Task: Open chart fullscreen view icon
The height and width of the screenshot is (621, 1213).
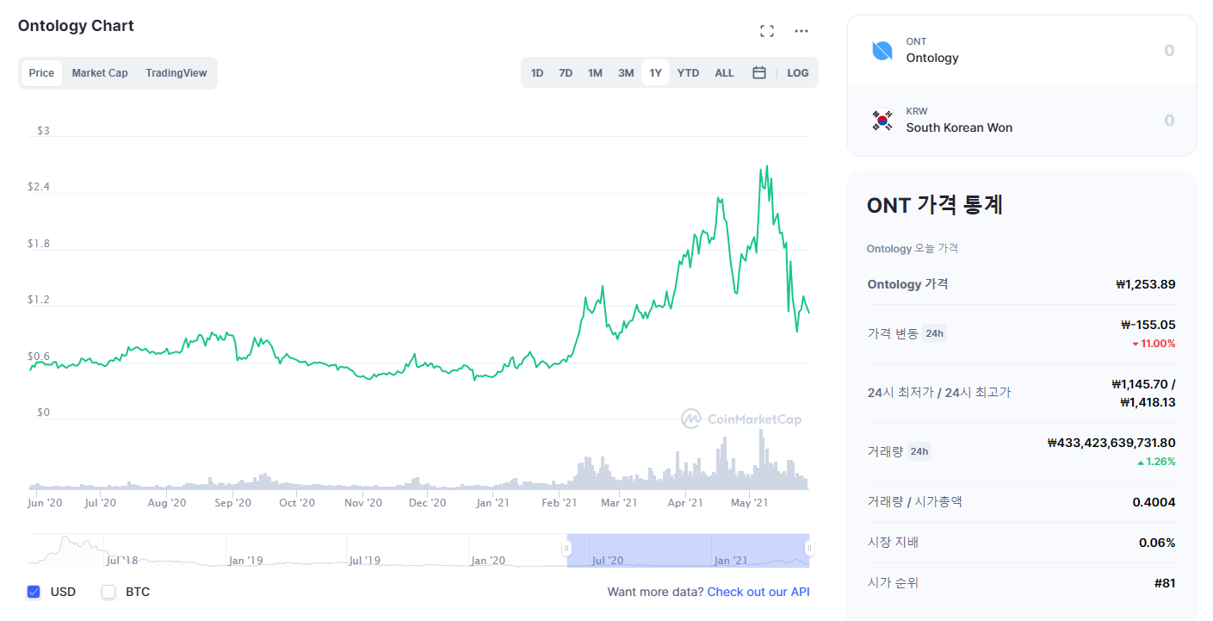Action: point(767,31)
